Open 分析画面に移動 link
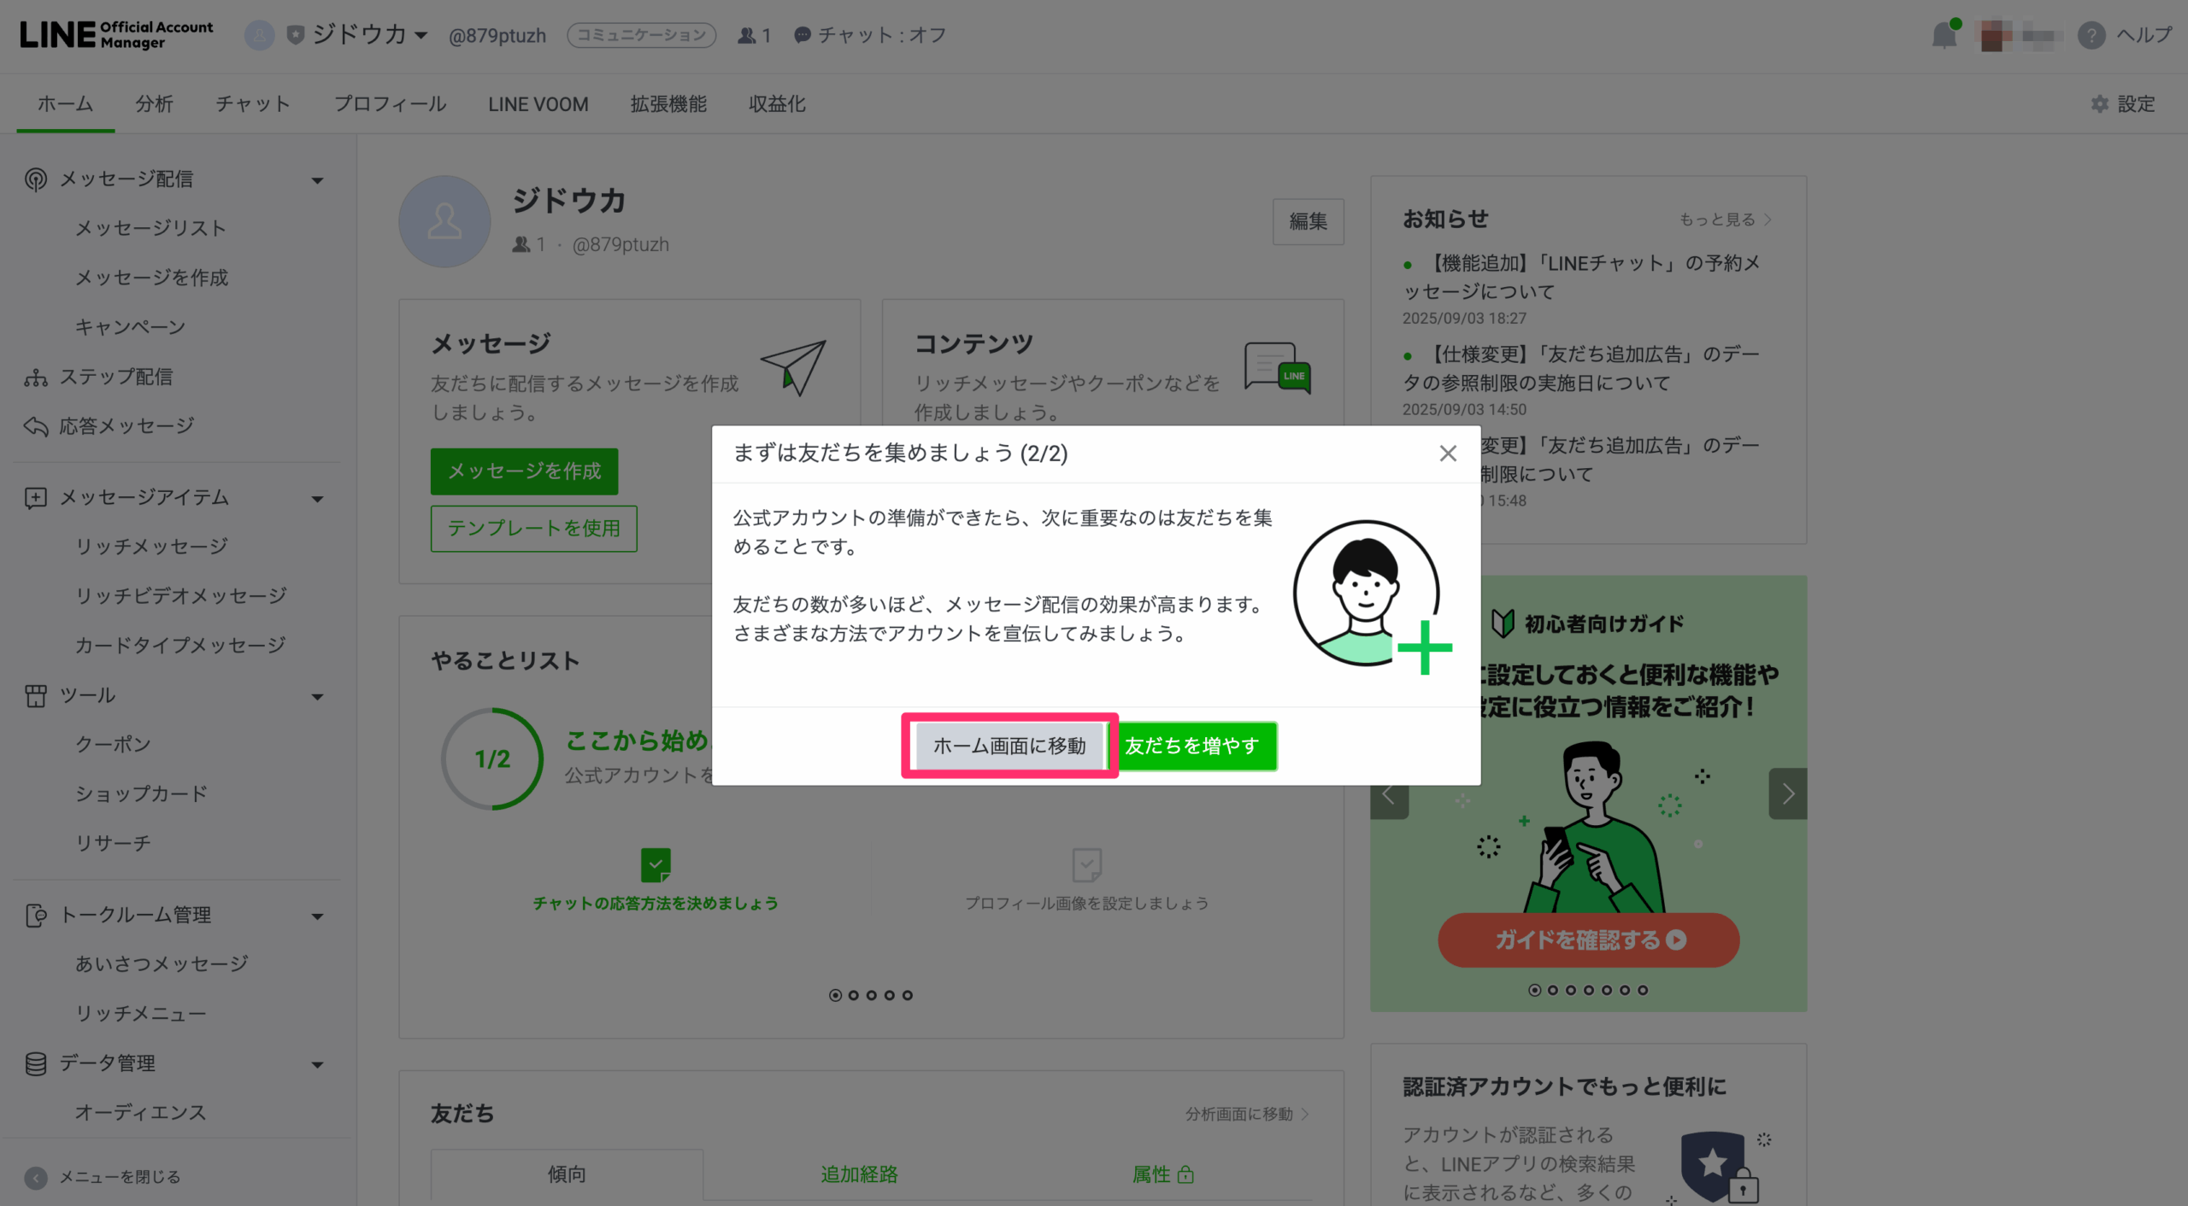 coord(1246,1114)
